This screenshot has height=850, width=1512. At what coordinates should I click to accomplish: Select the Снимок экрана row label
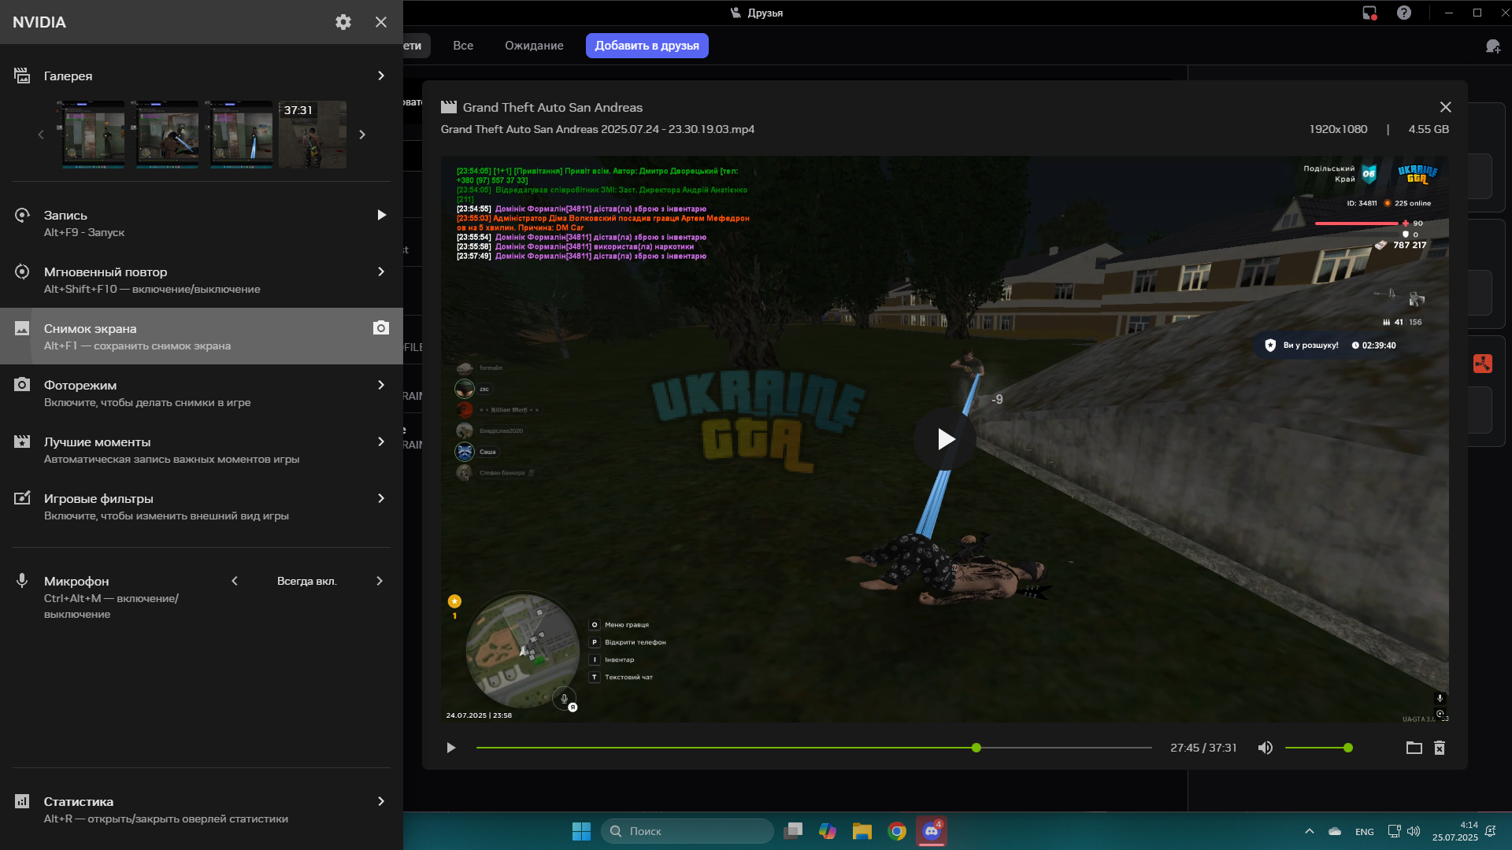(91, 328)
